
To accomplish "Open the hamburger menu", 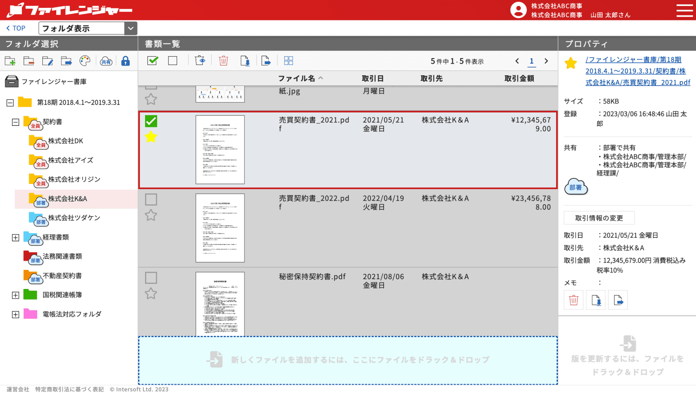I will pyautogui.click(x=684, y=10).
